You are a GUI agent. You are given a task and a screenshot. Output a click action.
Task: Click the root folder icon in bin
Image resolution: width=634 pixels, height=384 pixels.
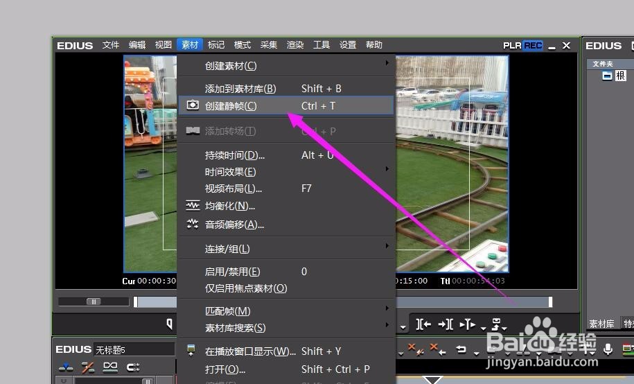pyautogui.click(x=607, y=76)
